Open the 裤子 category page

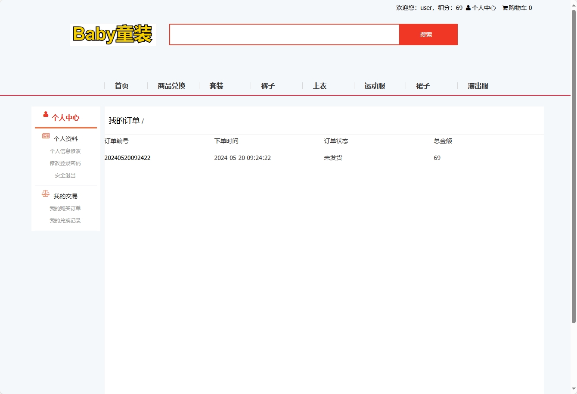coord(268,86)
